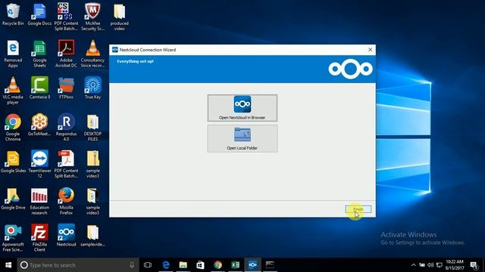The image size is (485, 272).
Task: Select the Recycle Bin desktop icon
Action: pyautogui.click(x=13, y=15)
